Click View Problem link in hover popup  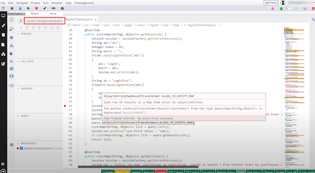119,118
